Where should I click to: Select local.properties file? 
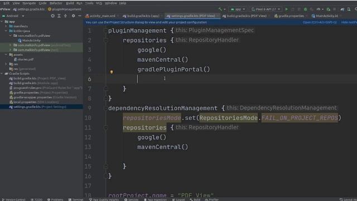pos(33,102)
